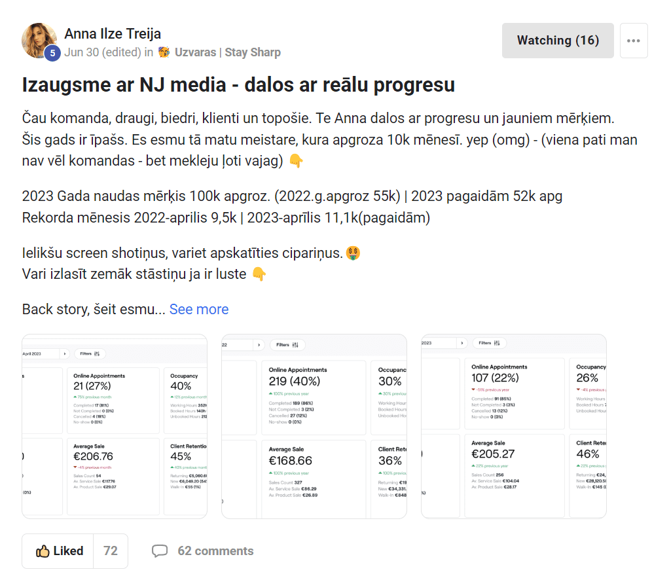669x578 pixels.
Task: Expand post text with See more
Action: click(x=199, y=309)
